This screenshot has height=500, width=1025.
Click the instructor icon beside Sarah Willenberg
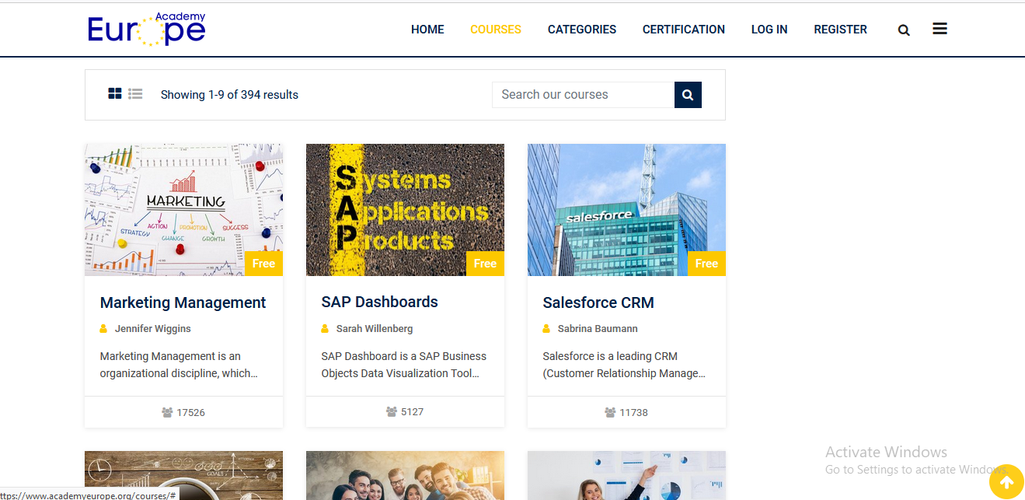326,329
